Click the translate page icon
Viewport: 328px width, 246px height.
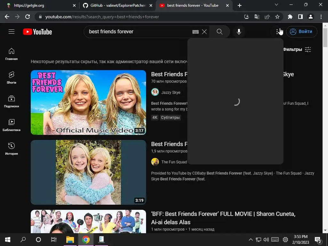pyautogui.click(x=257, y=17)
